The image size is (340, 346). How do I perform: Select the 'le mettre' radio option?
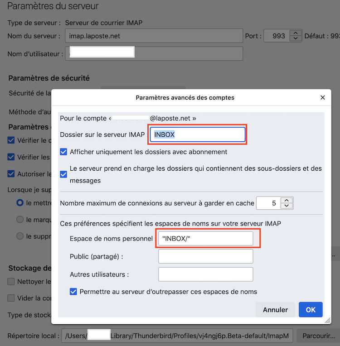[x=20, y=203]
